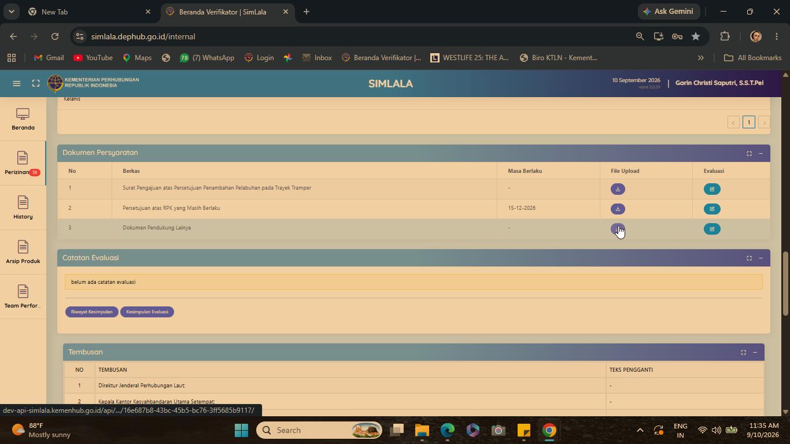Maximize the Dokumen Persyaratan panel

click(x=749, y=153)
